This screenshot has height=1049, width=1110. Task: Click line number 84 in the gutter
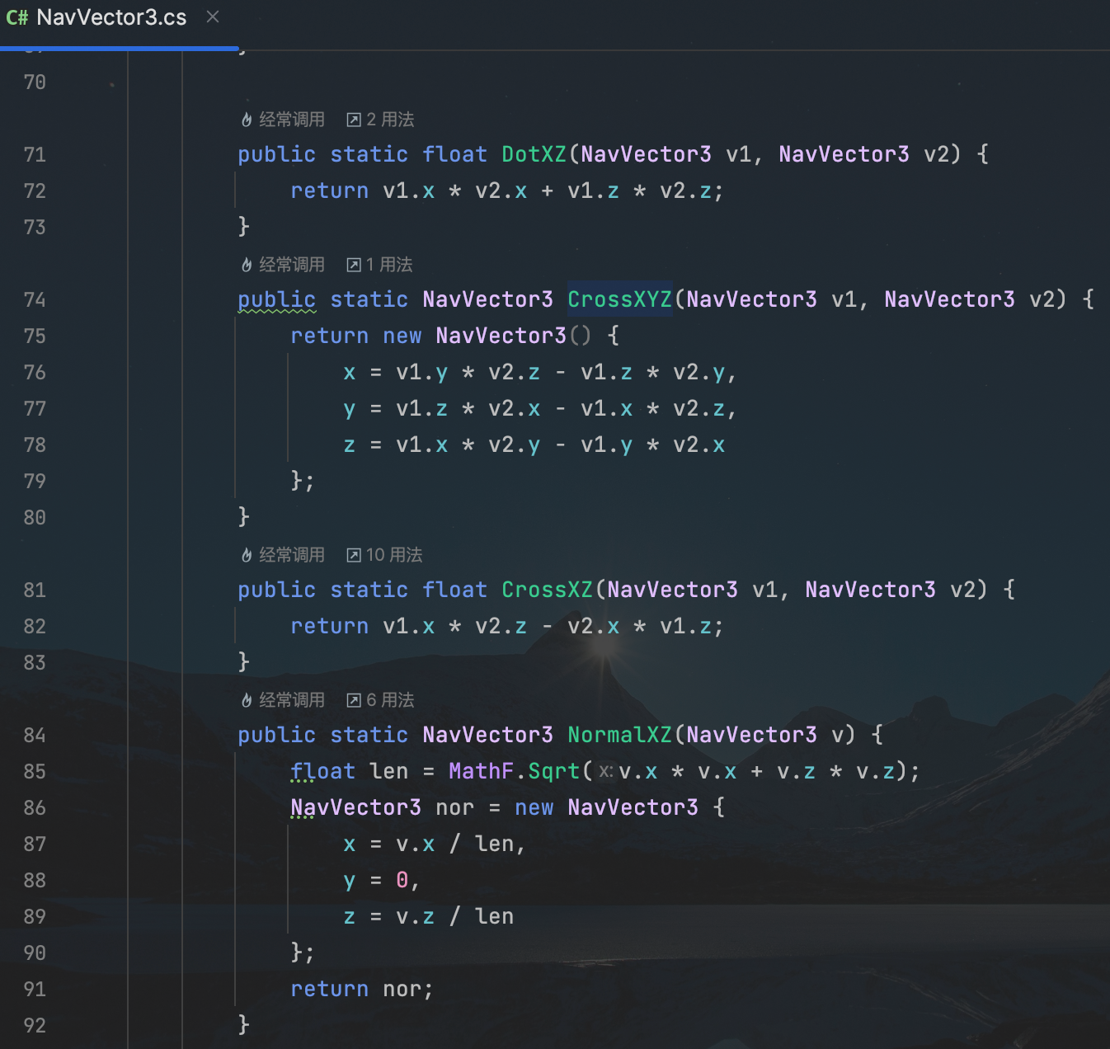(35, 735)
